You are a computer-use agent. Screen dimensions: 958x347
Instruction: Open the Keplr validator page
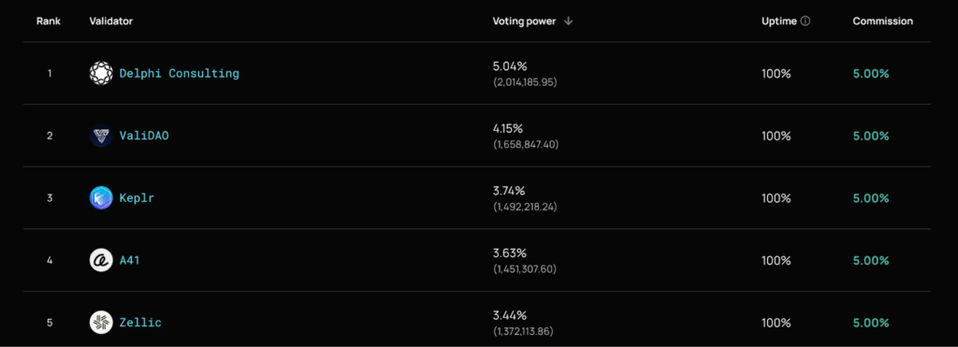click(x=137, y=198)
